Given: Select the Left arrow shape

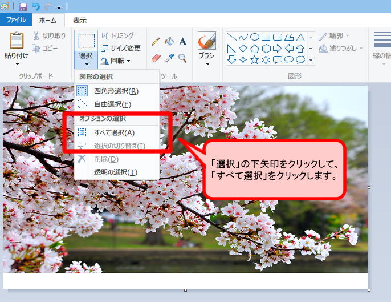Looking at the screenshot, I should (289, 48).
